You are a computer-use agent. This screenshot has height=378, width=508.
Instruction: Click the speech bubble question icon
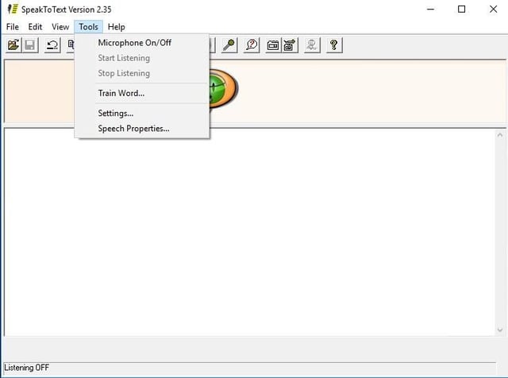pos(252,45)
